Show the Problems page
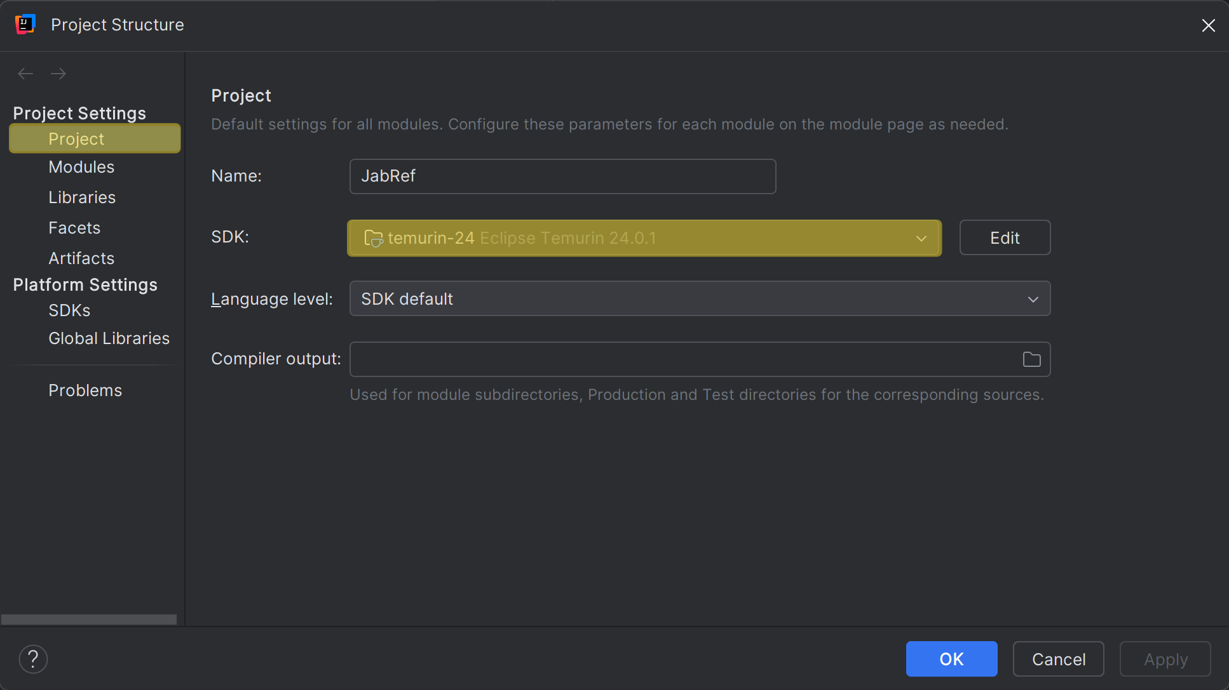1229x690 pixels. tap(85, 390)
